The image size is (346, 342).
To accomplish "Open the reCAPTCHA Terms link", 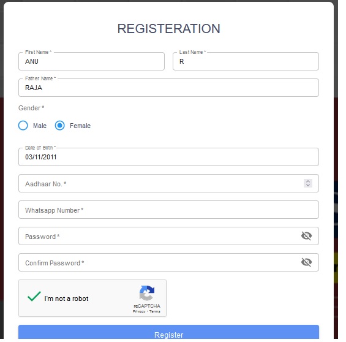I will coord(154,311).
